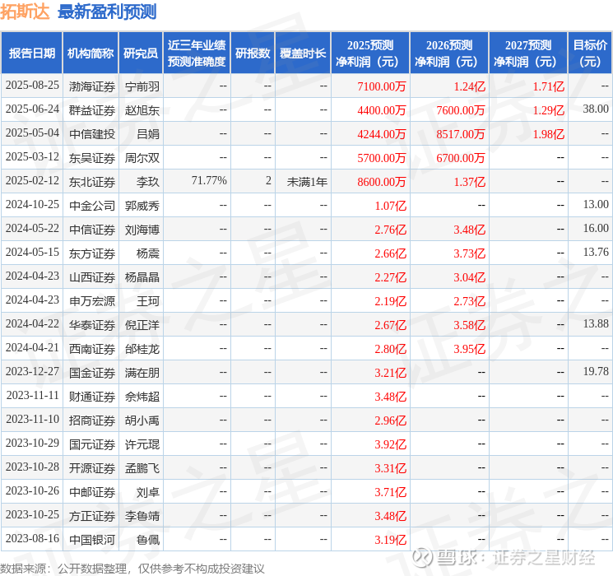Click the 2027预测净利润 header
This screenshot has height=576, width=613.
coord(527,53)
